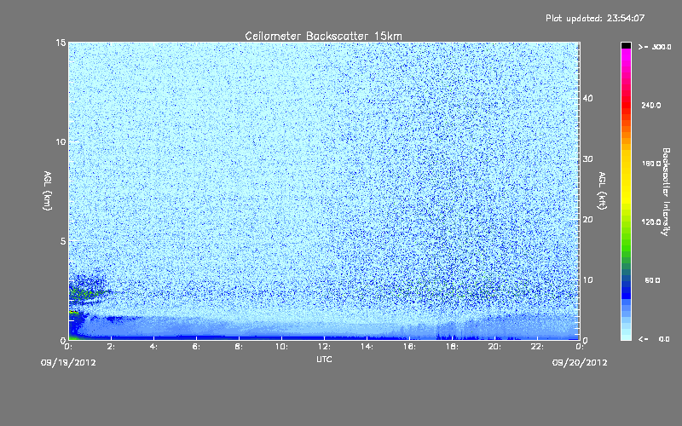Click the 12: hour tick label
The height and width of the screenshot is (426, 682).
324,347
